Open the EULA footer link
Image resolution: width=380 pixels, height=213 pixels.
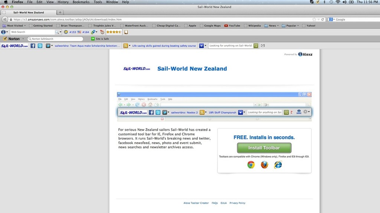[224, 203]
